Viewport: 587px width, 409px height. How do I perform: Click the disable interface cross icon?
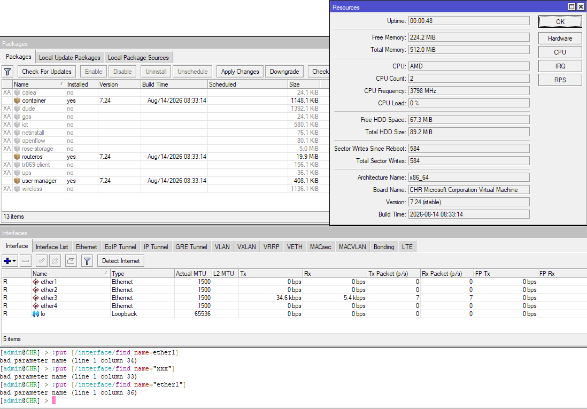[55, 261]
